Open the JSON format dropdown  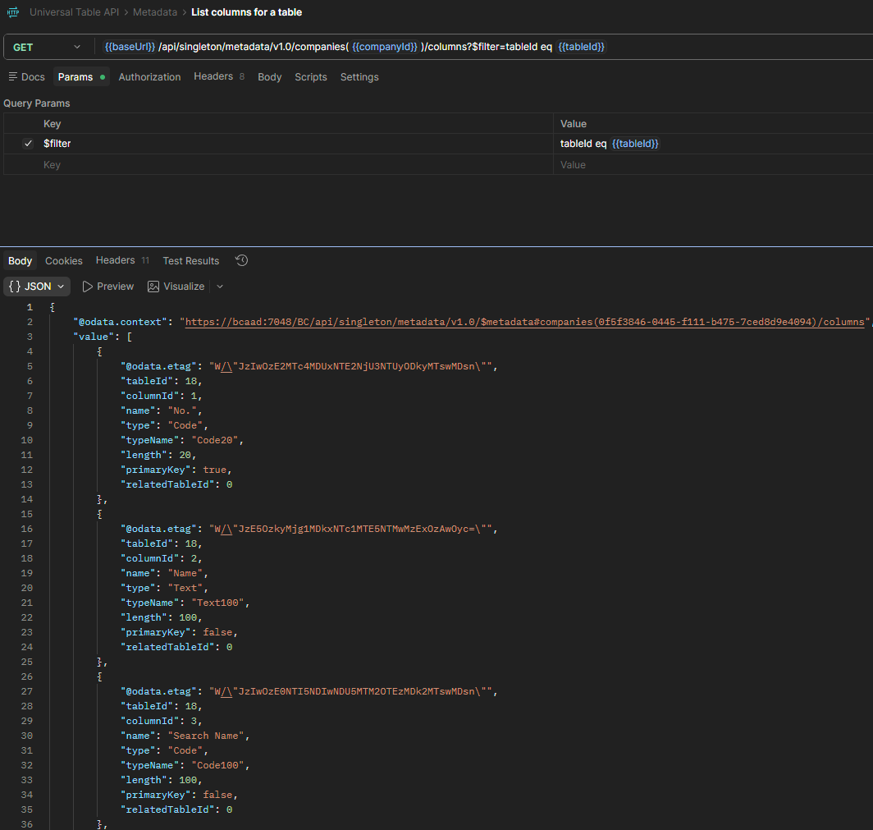click(37, 287)
